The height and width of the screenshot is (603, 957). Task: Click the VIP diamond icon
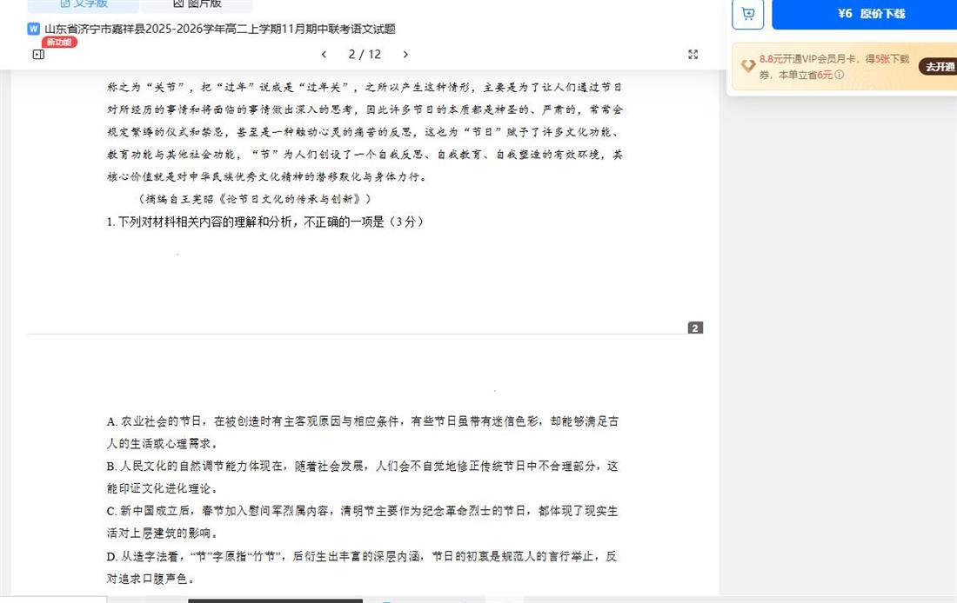(x=747, y=66)
